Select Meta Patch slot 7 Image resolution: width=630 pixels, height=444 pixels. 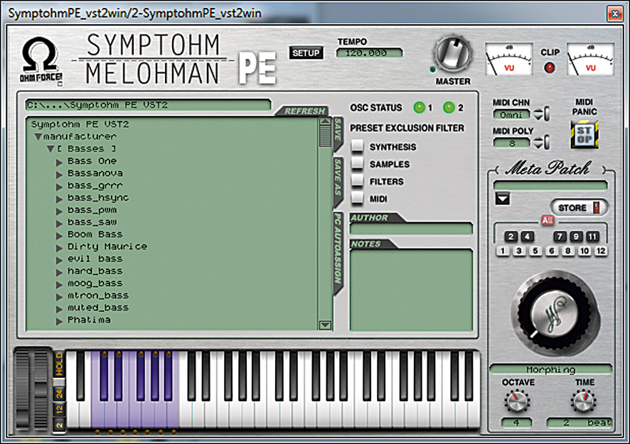click(x=560, y=237)
